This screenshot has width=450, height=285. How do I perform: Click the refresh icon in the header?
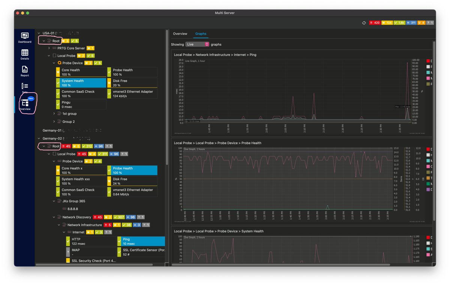(x=363, y=22)
